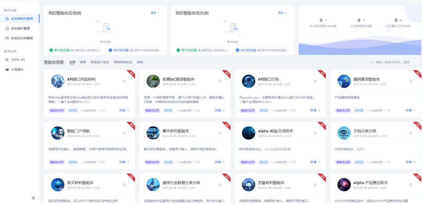Select the 全部 tab in 智能体探索
This screenshot has width=422, height=204.
72,62
